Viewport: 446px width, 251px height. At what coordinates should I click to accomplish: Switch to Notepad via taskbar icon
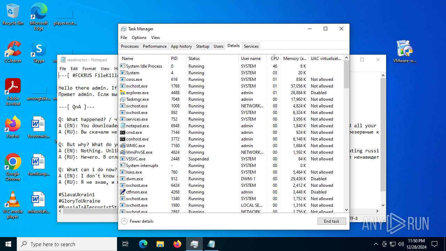(211, 244)
